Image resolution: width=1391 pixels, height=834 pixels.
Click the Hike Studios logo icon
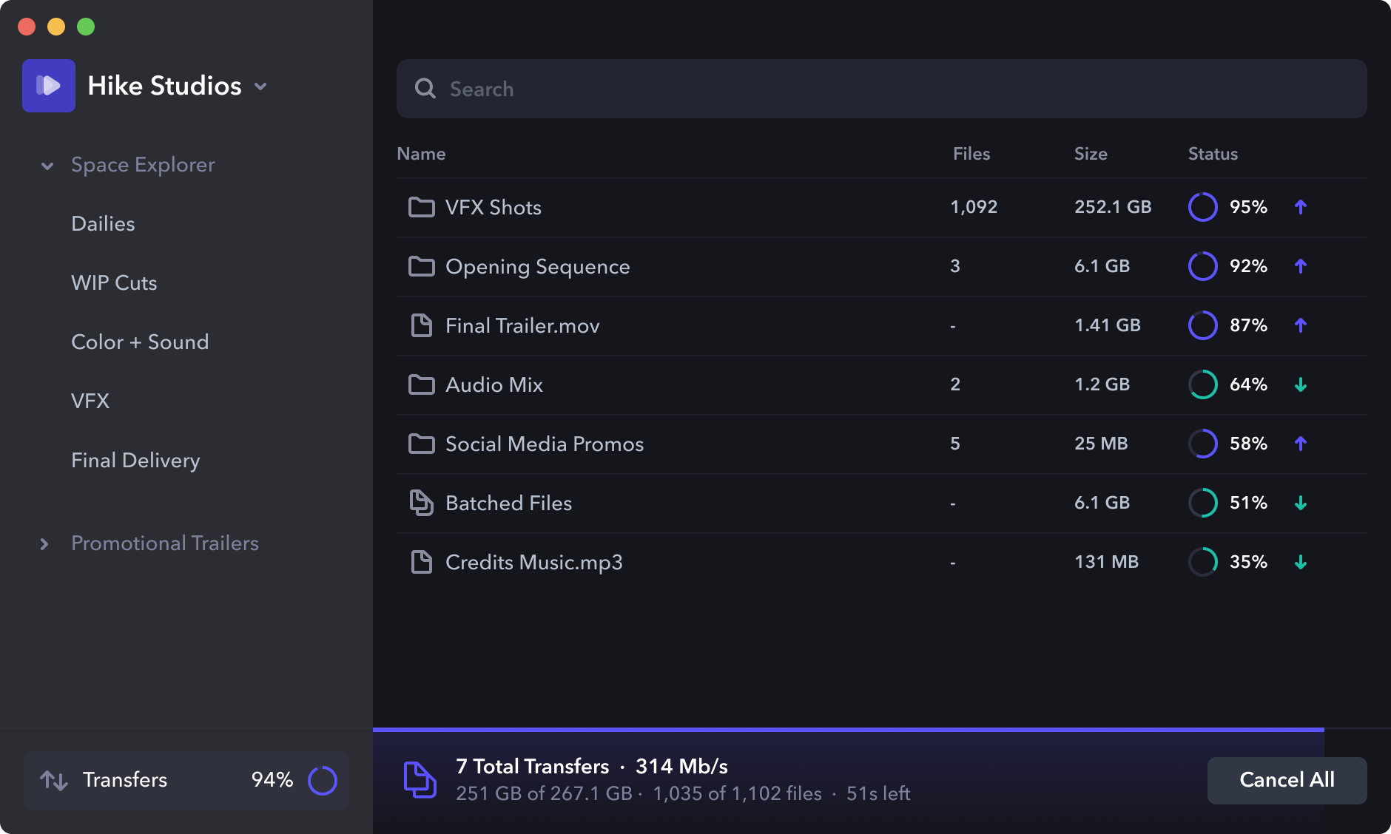[x=49, y=86]
